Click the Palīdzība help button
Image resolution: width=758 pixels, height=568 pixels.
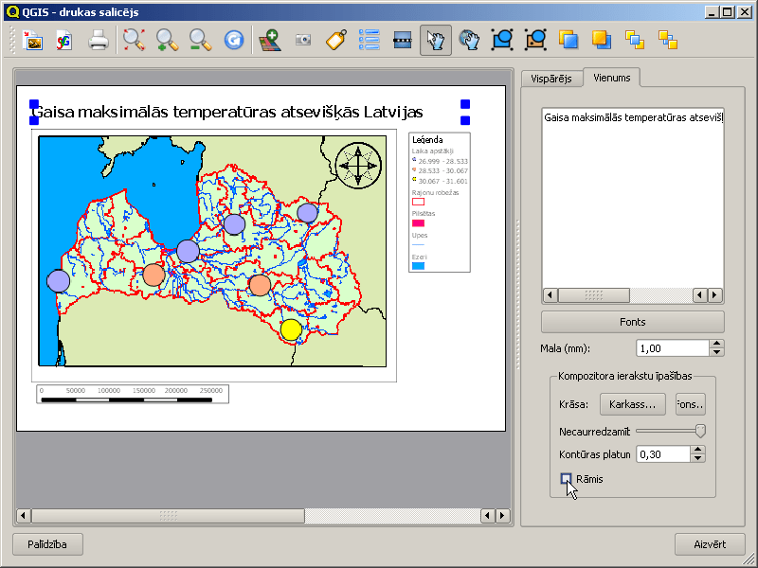pos(47,544)
